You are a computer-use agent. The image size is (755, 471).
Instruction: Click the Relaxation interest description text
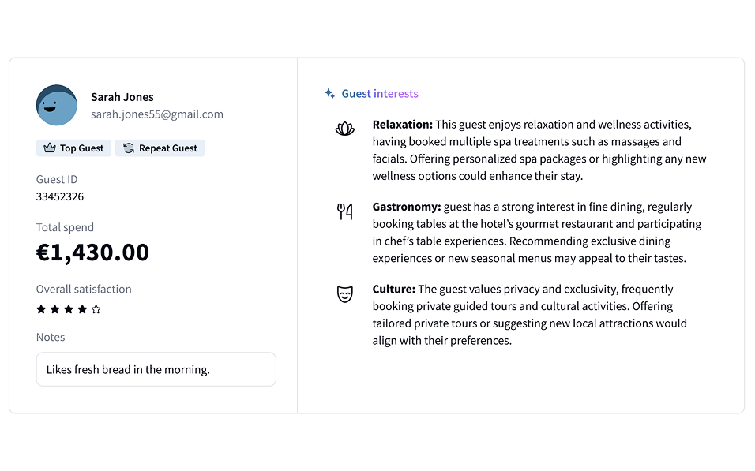click(539, 150)
